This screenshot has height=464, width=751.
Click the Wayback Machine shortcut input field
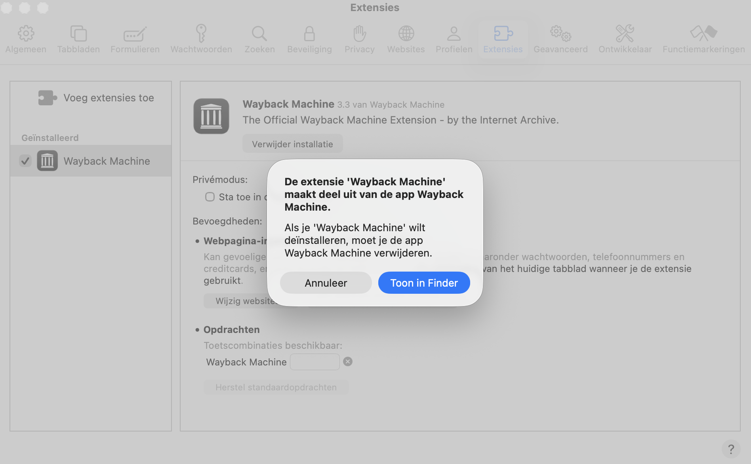[315, 361]
